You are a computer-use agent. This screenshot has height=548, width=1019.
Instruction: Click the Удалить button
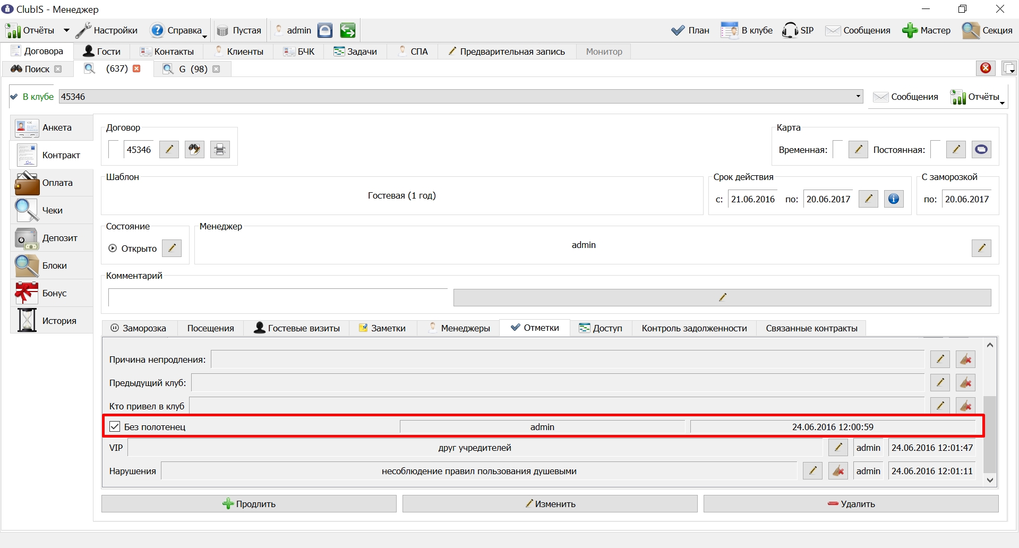(x=851, y=504)
